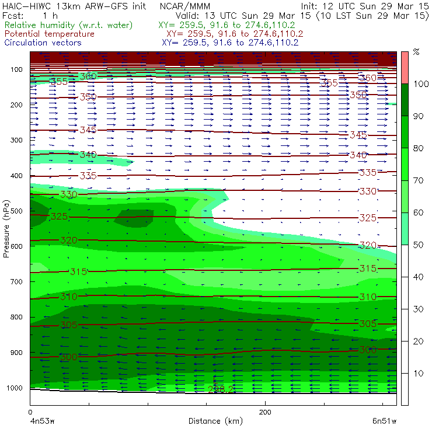Click the "(10 LST Sun 29 Mar 15)" local time
The width and height of the screenshot is (432, 432).
point(372,16)
